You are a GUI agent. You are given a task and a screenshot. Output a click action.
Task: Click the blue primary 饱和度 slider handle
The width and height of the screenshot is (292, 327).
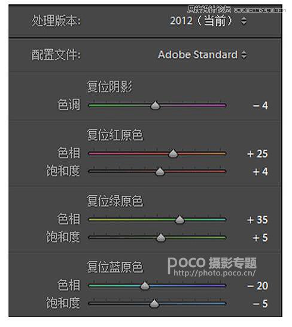pos(154,304)
